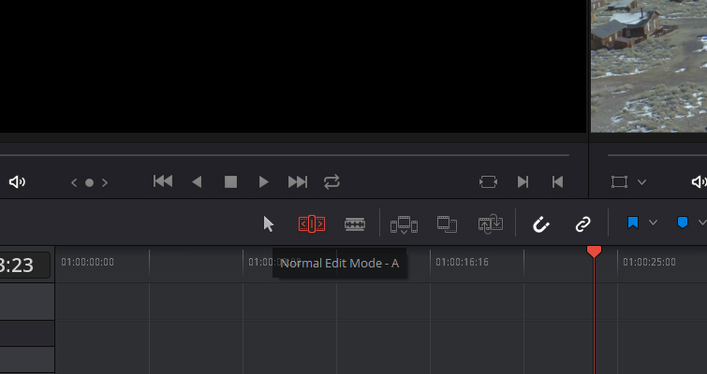707x374 pixels.
Task: Click the timeline timecode field
Action: (x=25, y=266)
